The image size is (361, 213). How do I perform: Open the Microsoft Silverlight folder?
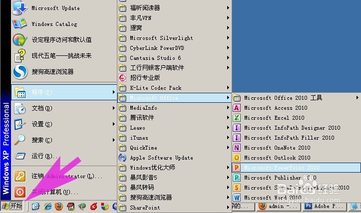175,38
